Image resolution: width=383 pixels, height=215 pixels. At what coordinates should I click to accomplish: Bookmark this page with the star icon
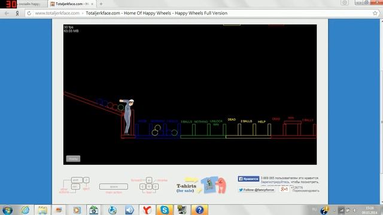click(375, 13)
